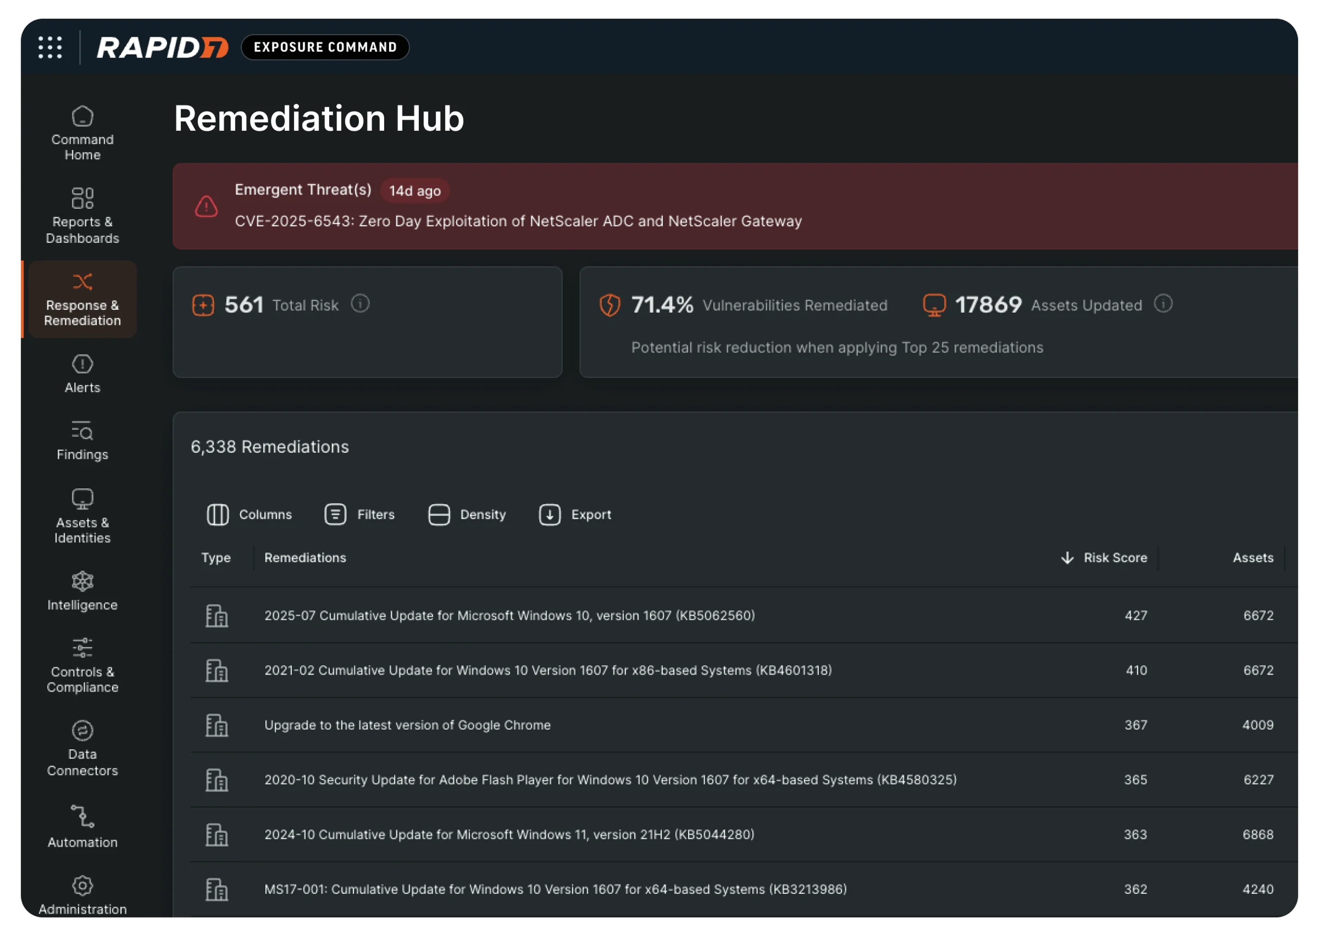Export the remediations table
Viewport: 1319px width, 935px height.
(575, 515)
